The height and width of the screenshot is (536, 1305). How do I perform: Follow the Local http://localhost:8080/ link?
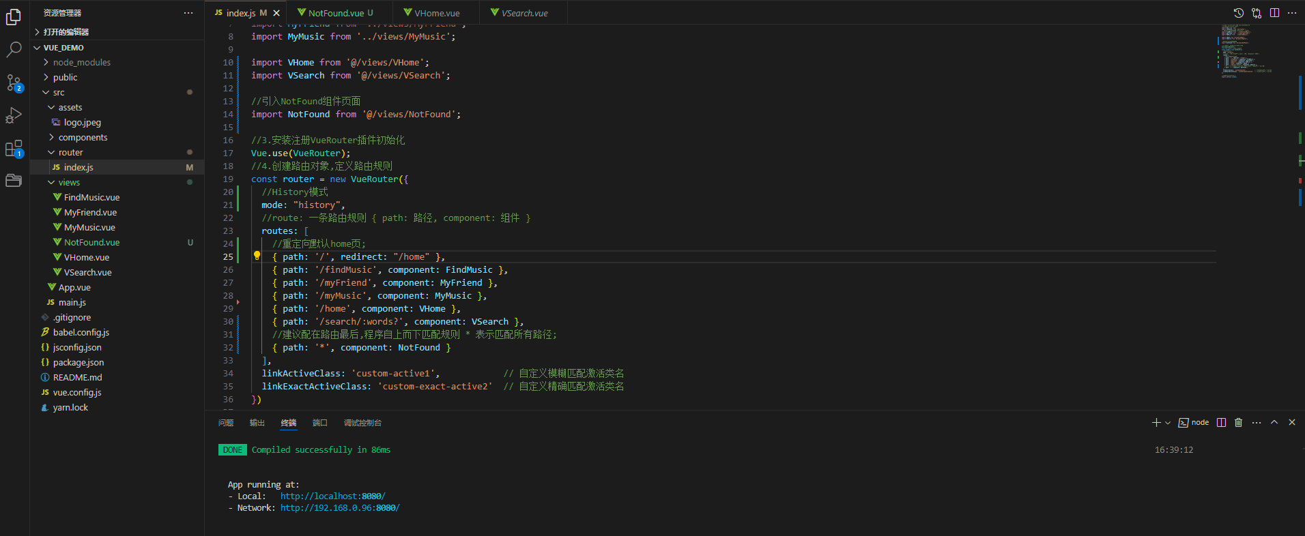[x=332, y=496]
